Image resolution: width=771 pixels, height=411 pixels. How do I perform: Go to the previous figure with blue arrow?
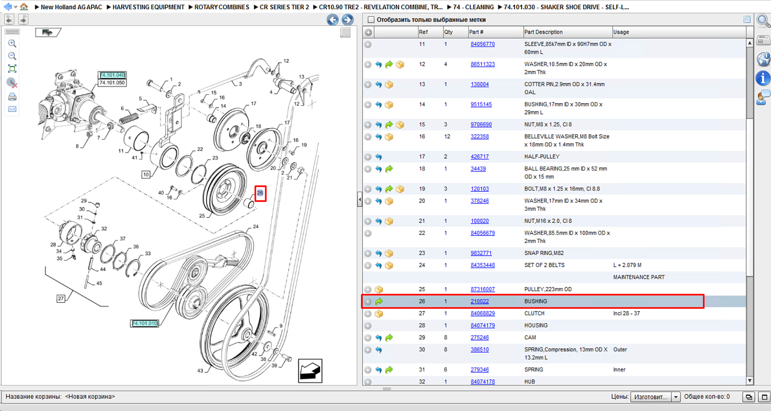pos(333,20)
